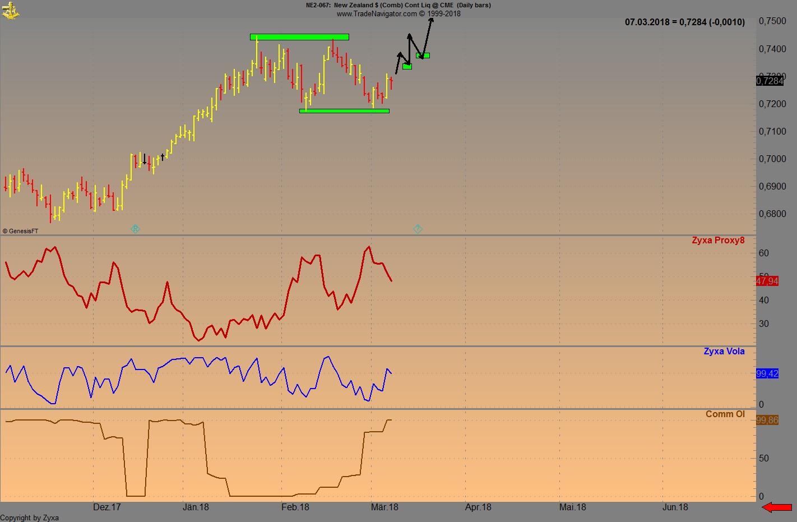Select the Mär.18 date axis label
Screen dimensions: 797x522
pyautogui.click(x=385, y=507)
